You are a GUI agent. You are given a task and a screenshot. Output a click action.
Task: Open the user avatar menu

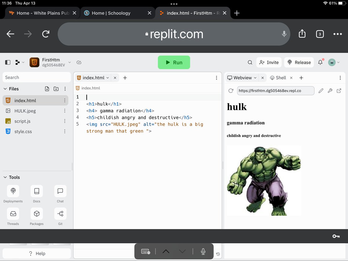click(332, 62)
